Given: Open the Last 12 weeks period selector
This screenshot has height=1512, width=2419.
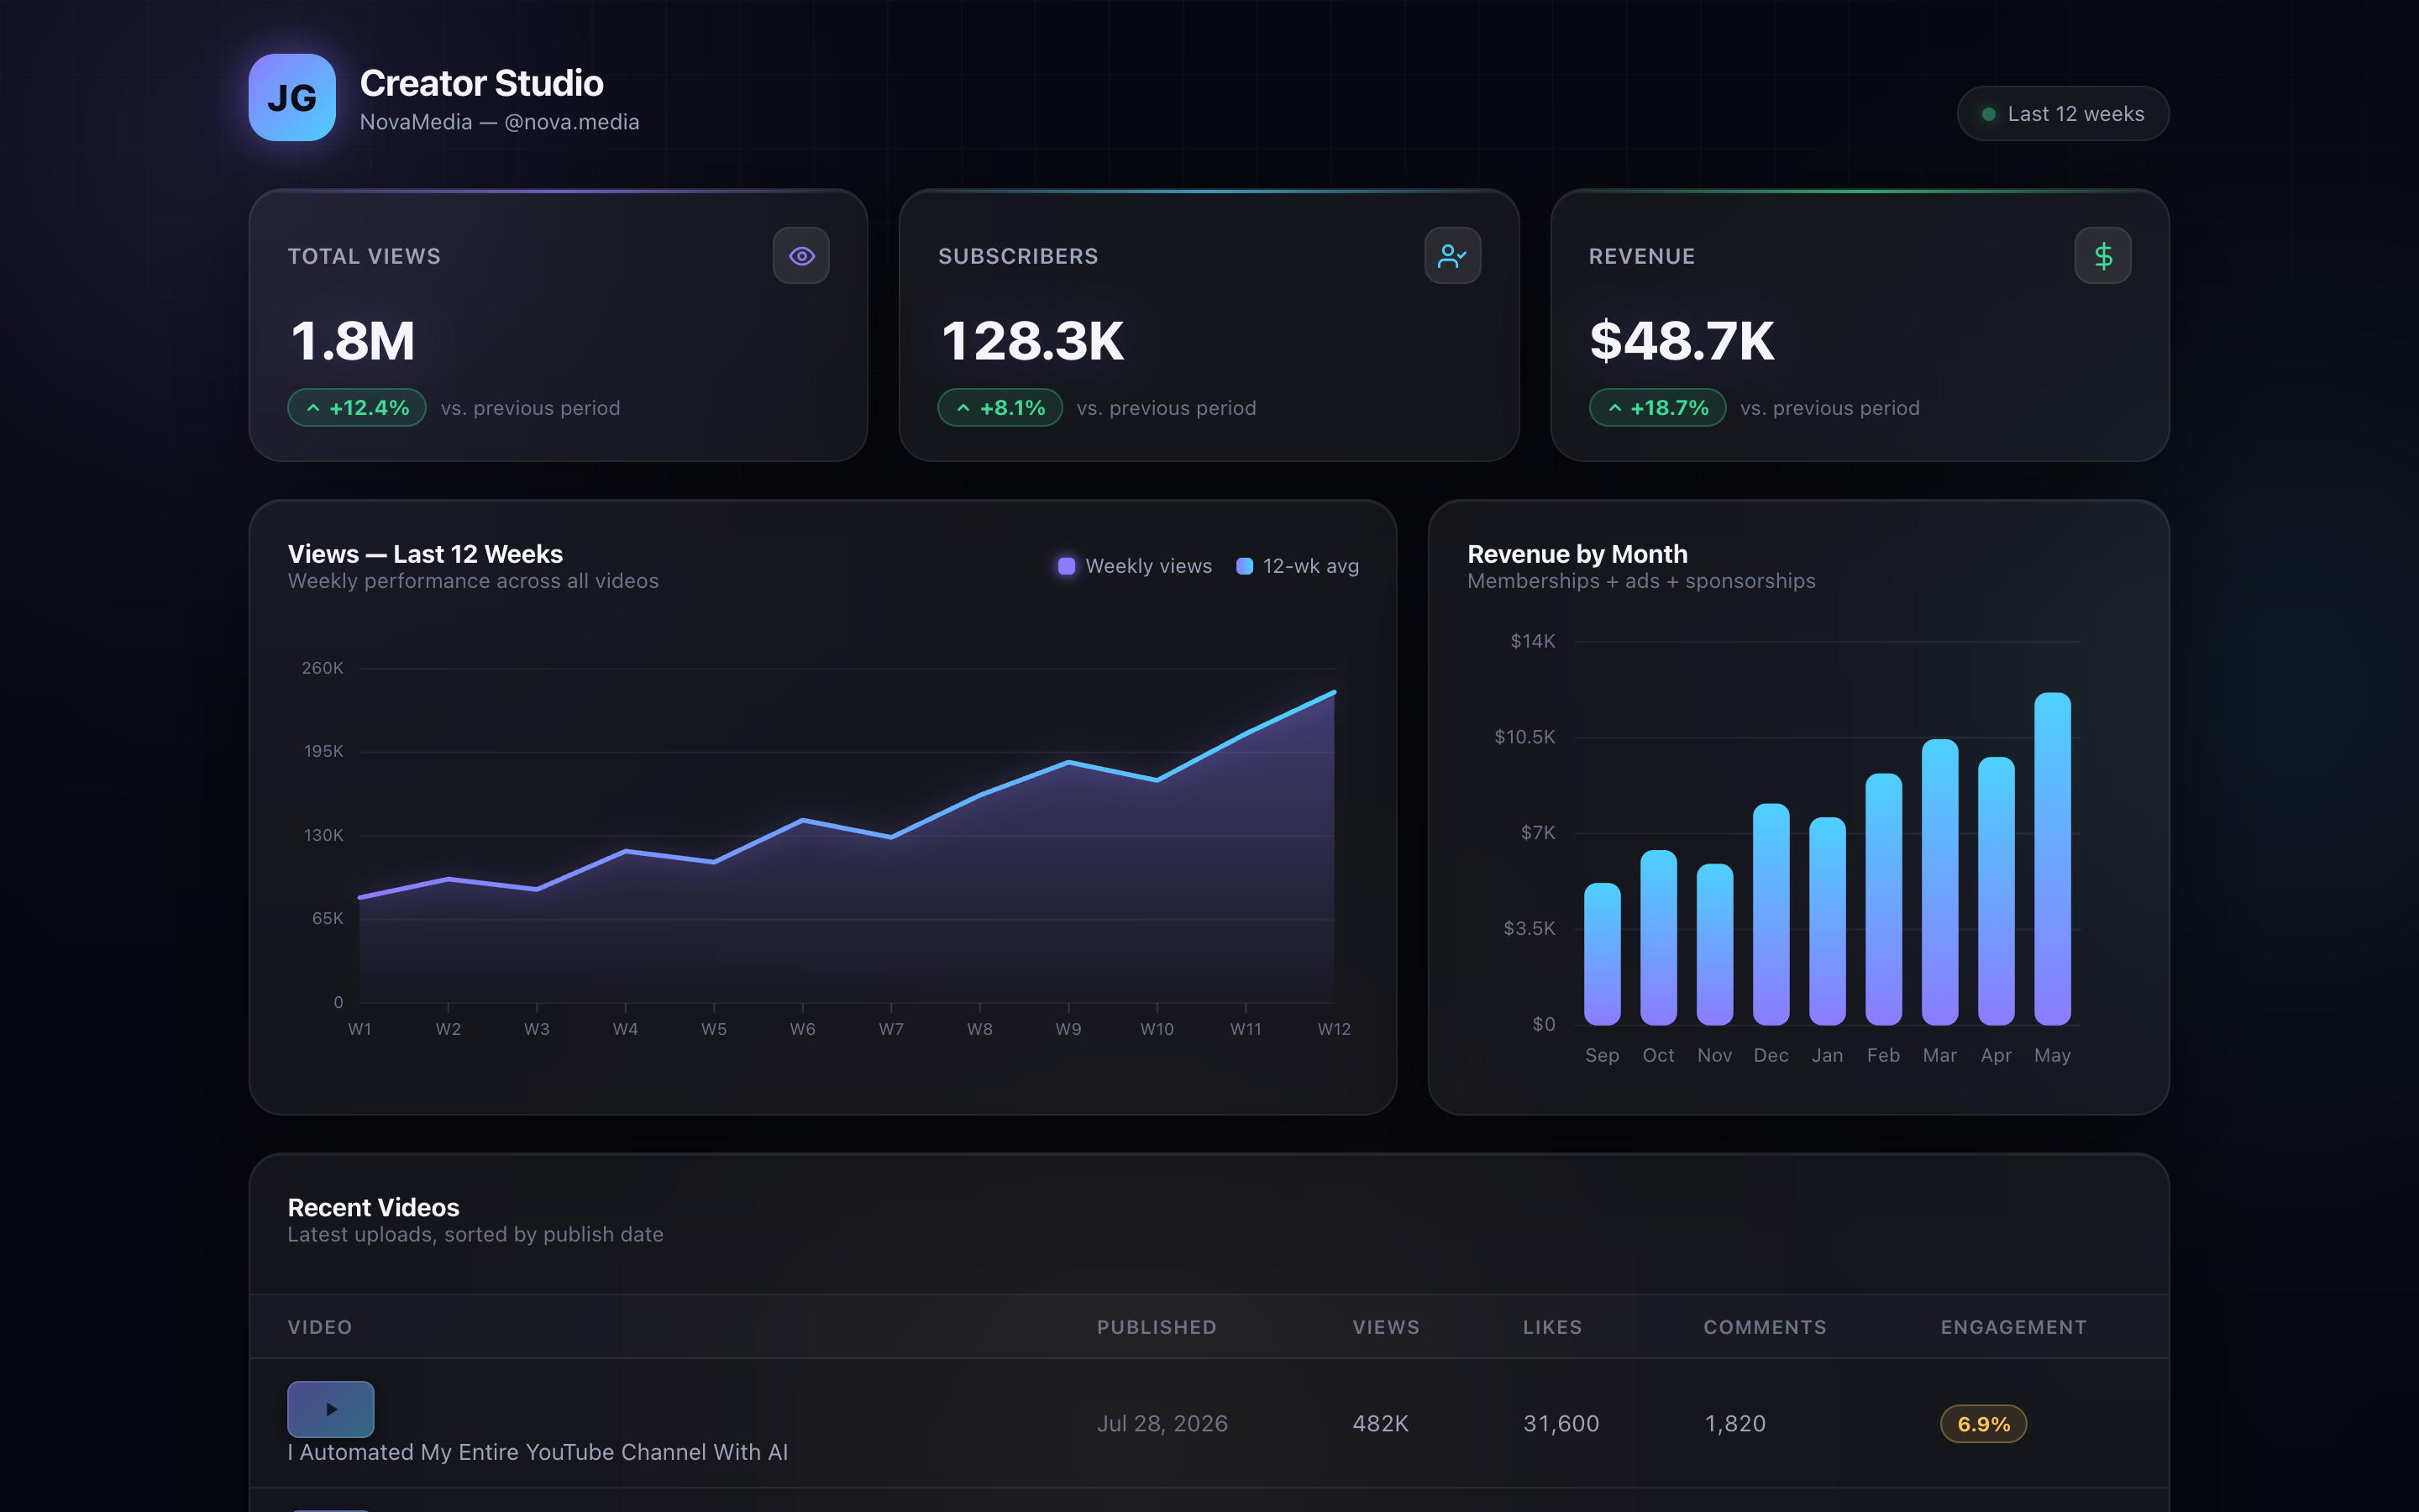Looking at the screenshot, I should point(2062,114).
